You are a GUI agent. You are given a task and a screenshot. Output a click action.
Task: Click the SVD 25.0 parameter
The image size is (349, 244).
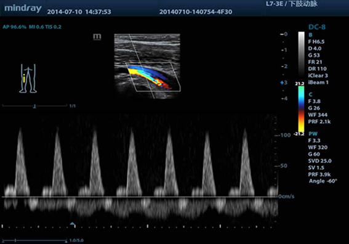coord(320,161)
